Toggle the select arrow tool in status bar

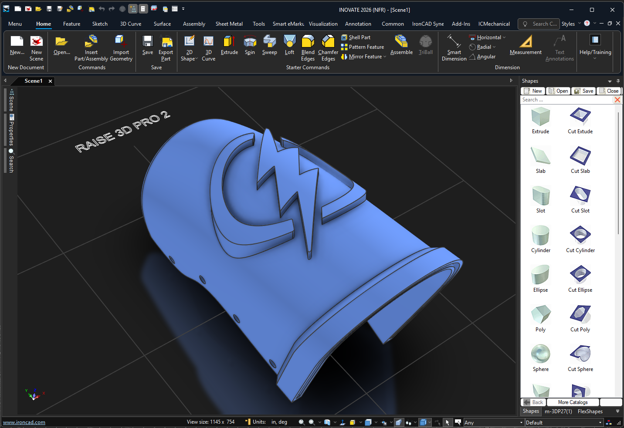[x=448, y=422]
